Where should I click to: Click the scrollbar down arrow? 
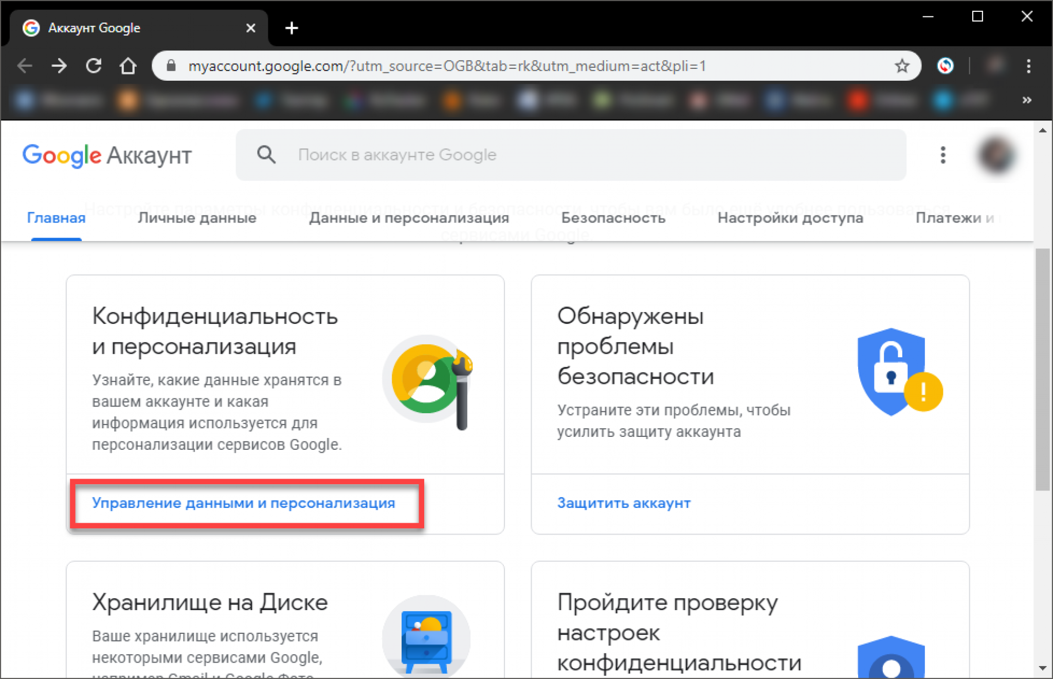pyautogui.click(x=1043, y=668)
